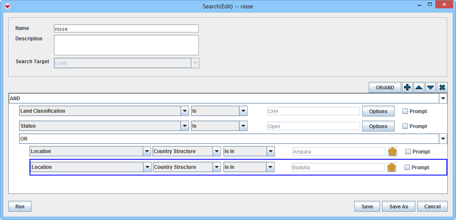Open the Land Classification field dropdown
The width and height of the screenshot is (456, 220).
click(x=185, y=111)
